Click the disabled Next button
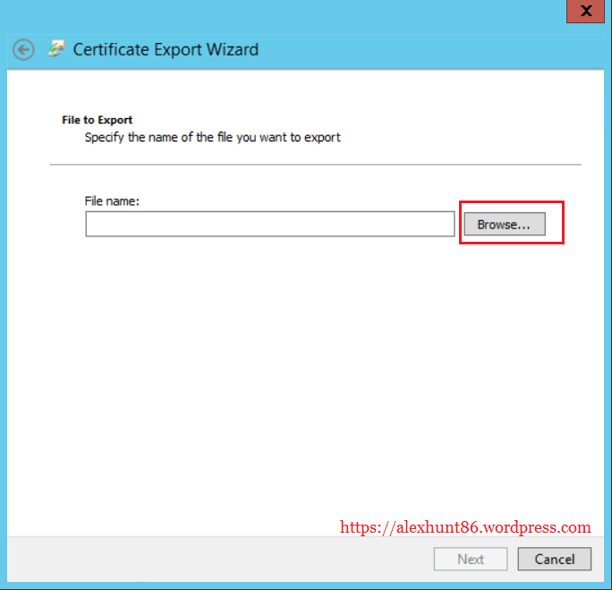612x590 pixels. (x=471, y=560)
